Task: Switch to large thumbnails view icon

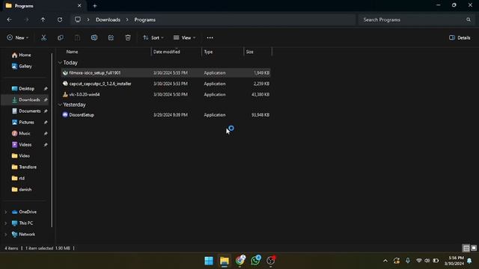Action: [x=474, y=248]
